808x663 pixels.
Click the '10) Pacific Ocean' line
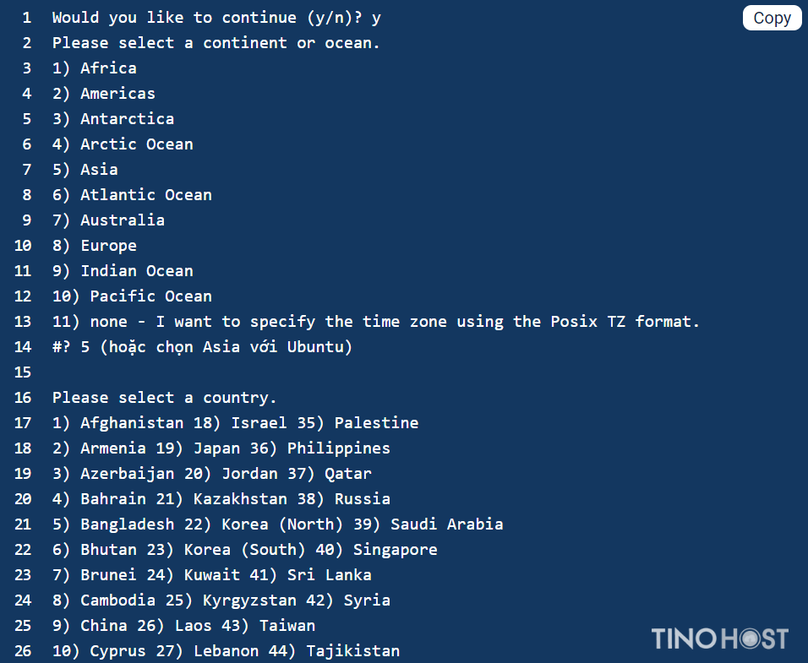pos(132,296)
